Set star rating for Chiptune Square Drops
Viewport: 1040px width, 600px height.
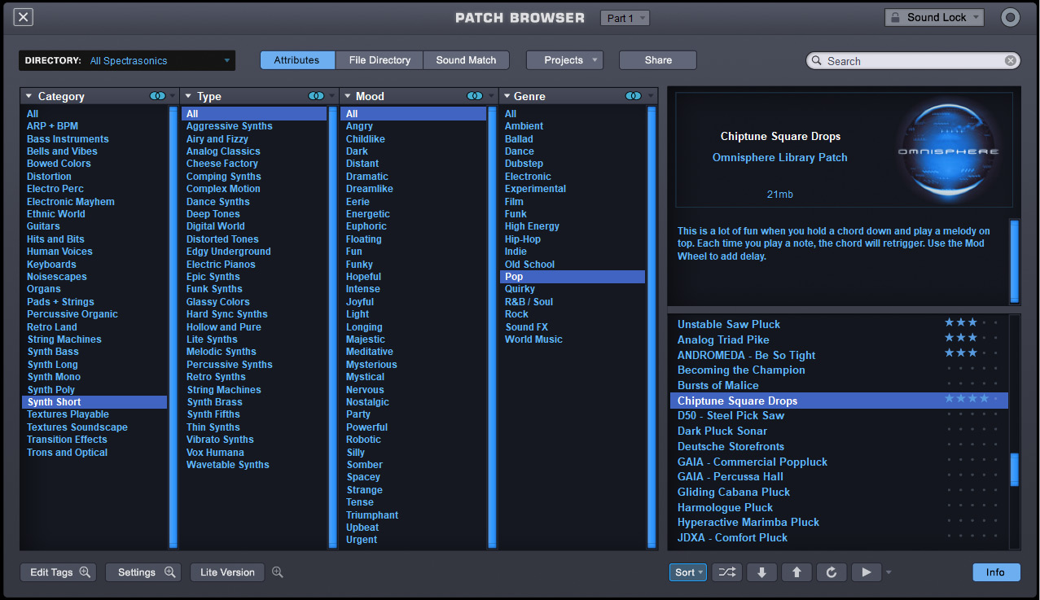[x=971, y=399]
